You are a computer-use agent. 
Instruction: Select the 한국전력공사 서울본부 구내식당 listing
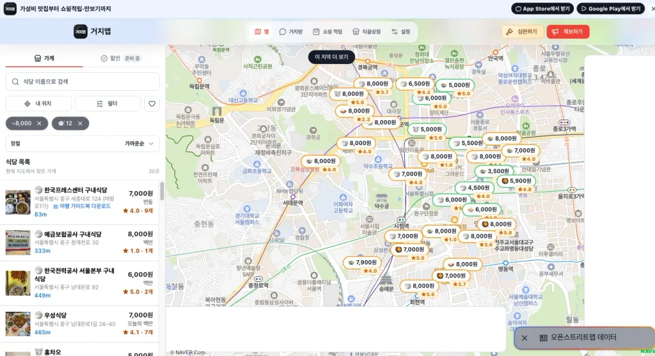click(x=79, y=284)
